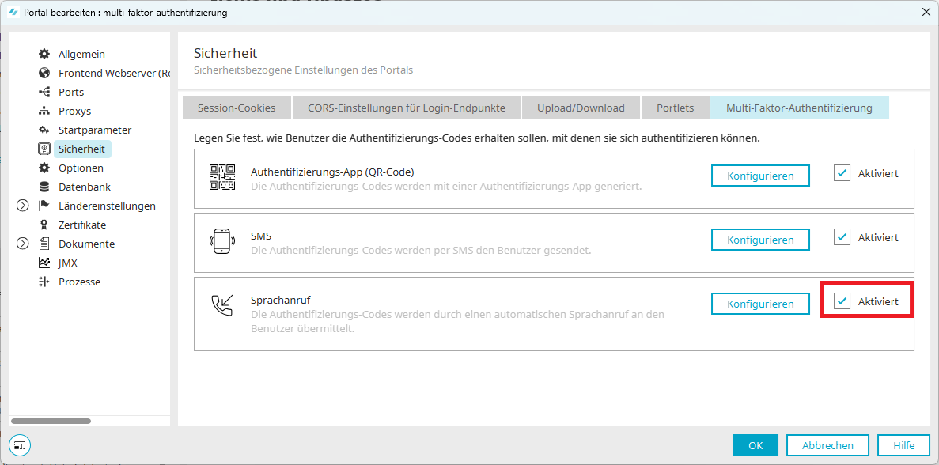Open the Startparameter settings entry
Image resolution: width=939 pixels, height=465 pixels.
pyautogui.click(x=94, y=130)
